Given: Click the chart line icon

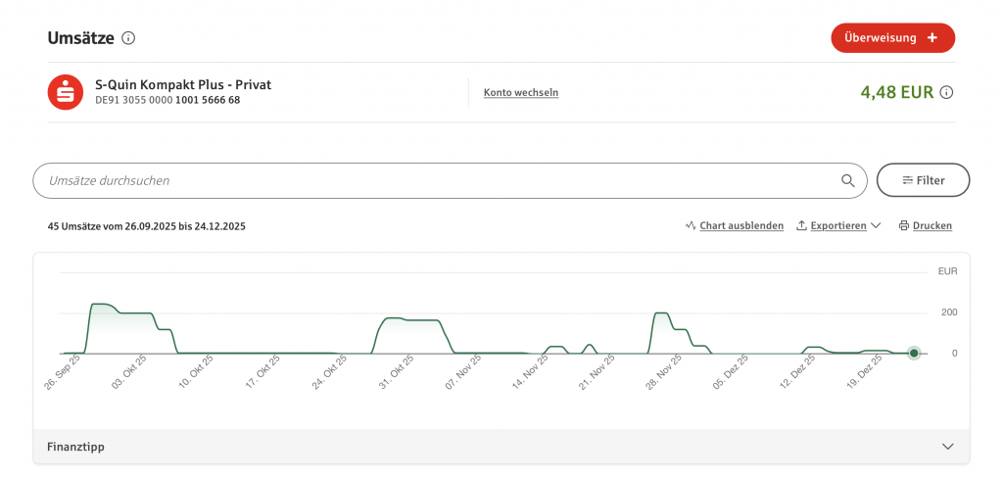Looking at the screenshot, I should click(691, 225).
